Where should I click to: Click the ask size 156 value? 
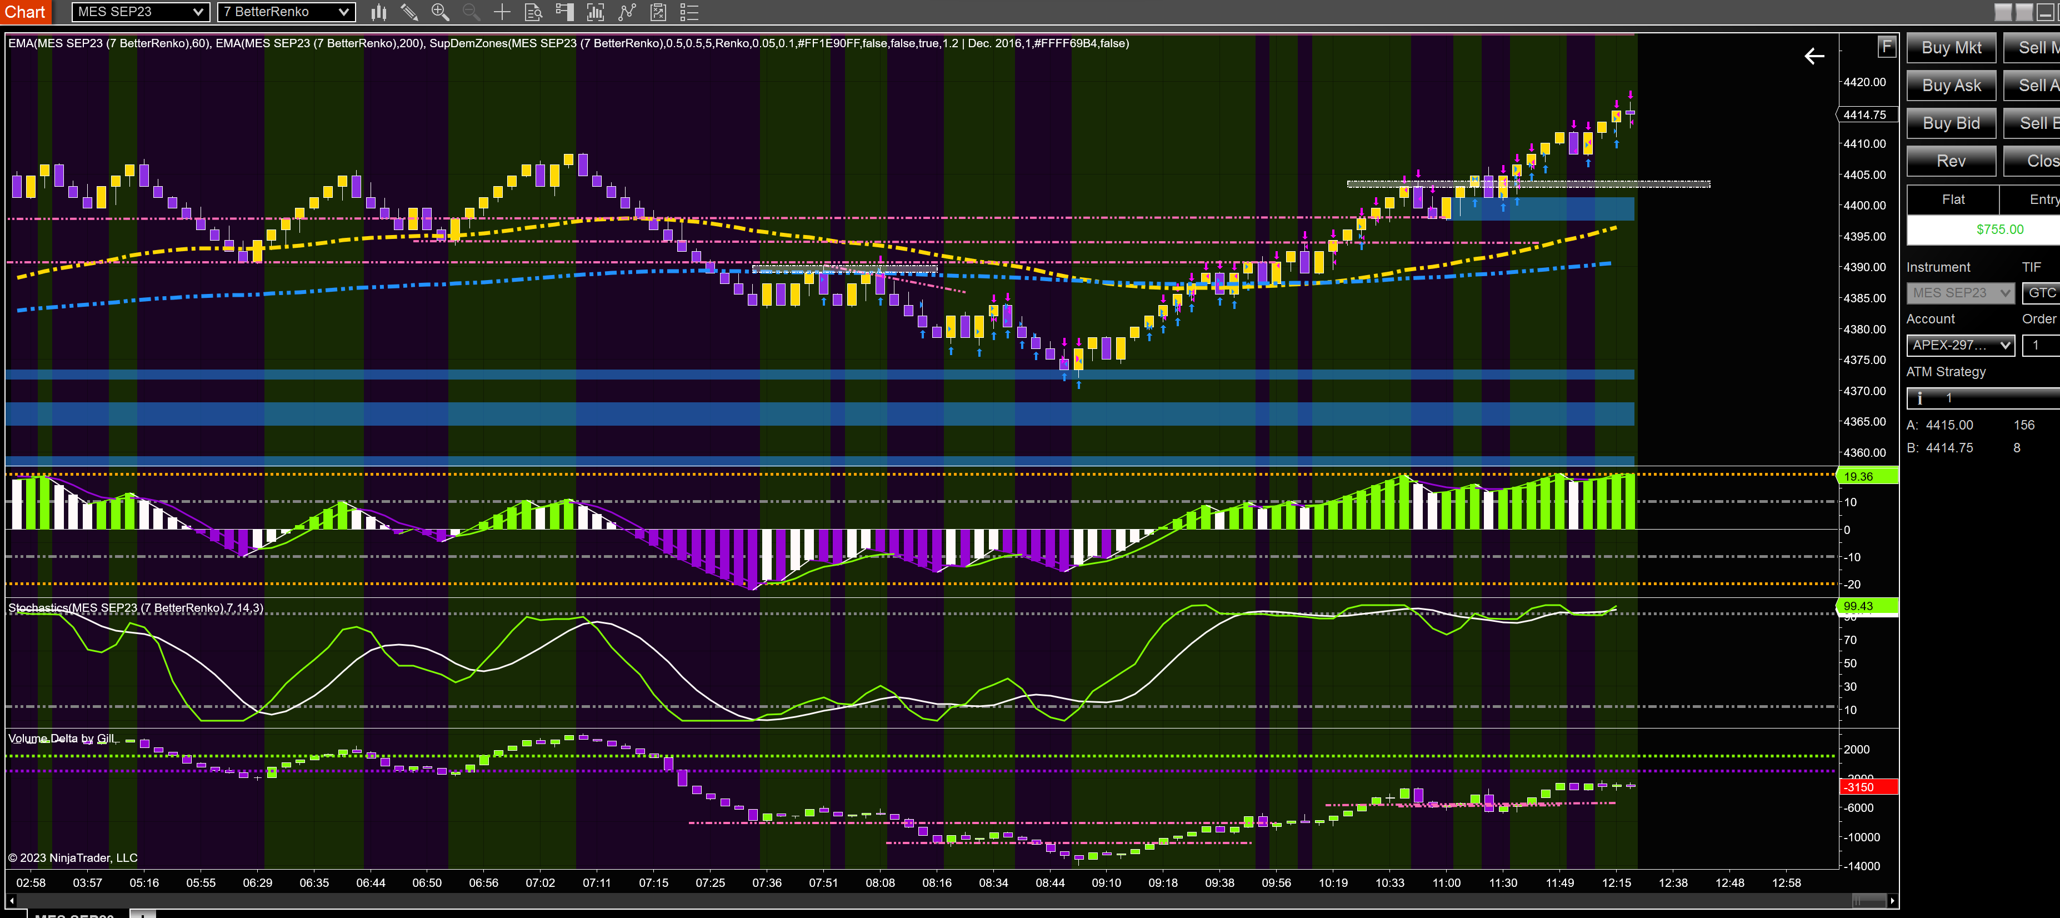(2023, 426)
